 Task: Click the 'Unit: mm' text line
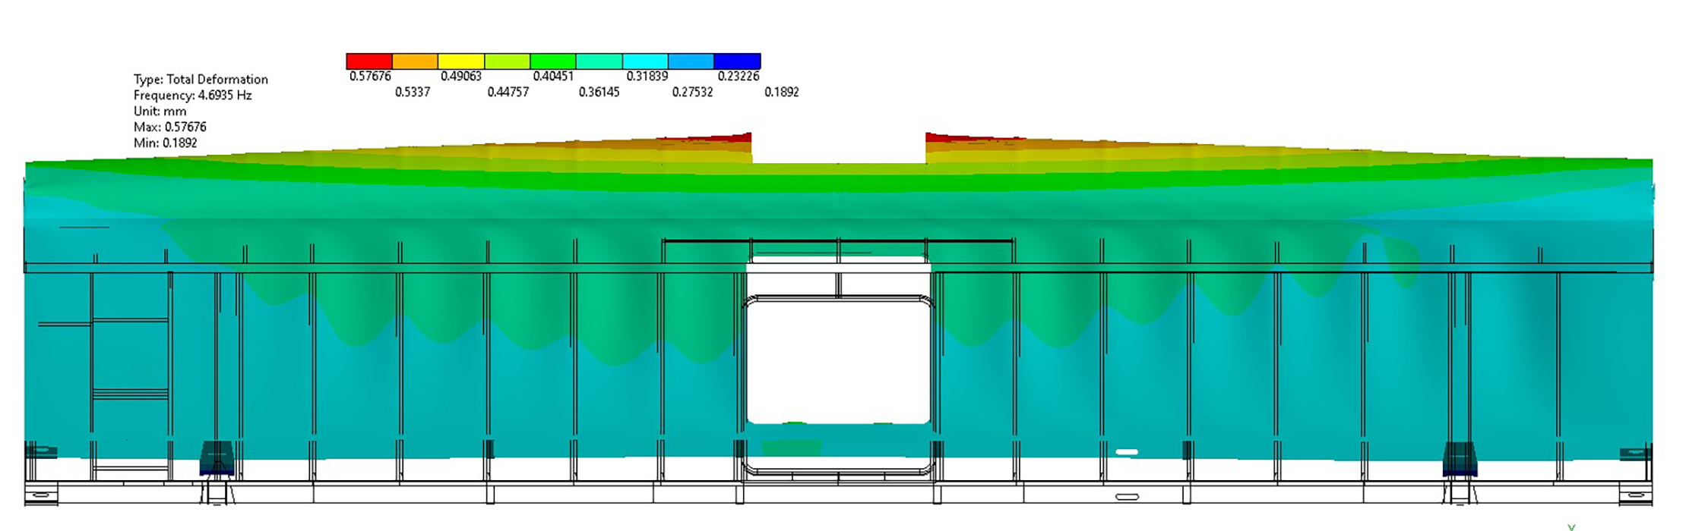(x=160, y=112)
